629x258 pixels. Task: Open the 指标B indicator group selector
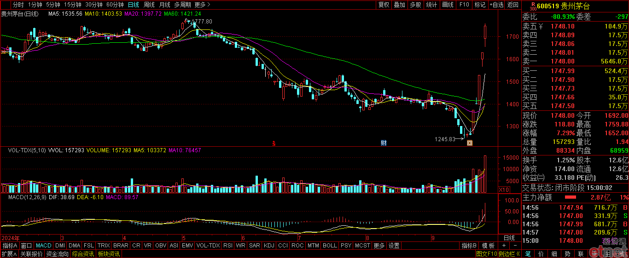click(x=469, y=246)
